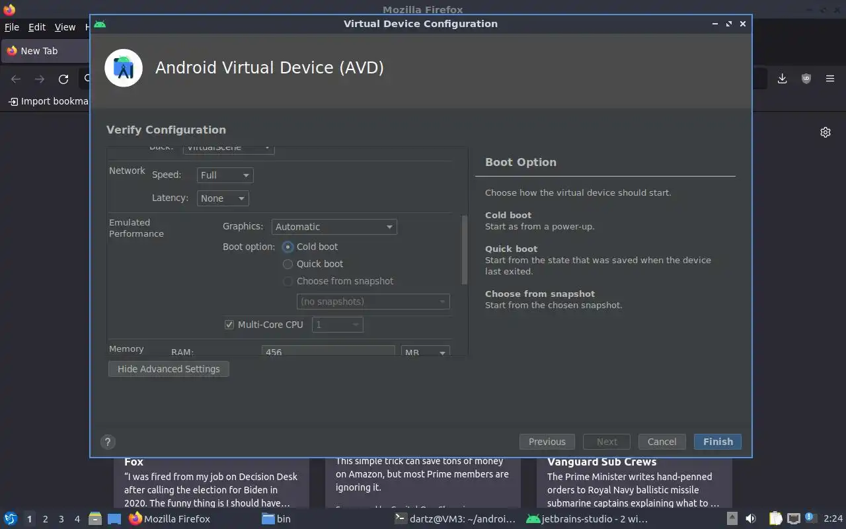Select the New Tab browser tab

pos(44,51)
